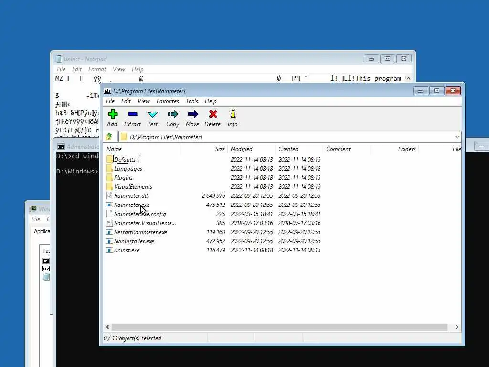This screenshot has height=367, width=489.
Task: Click the Rainmeter.dll file icon
Action: [109, 195]
